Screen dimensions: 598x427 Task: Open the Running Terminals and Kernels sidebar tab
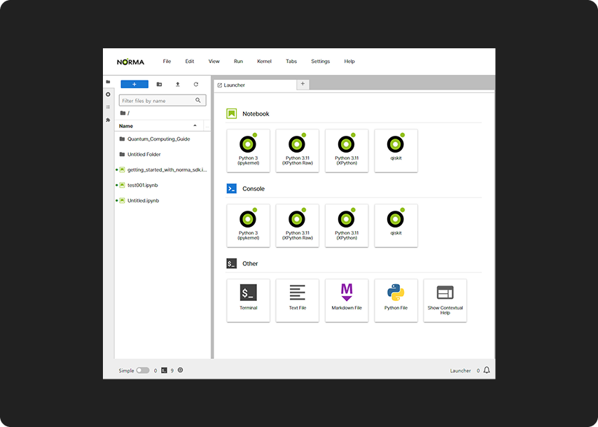pyautogui.click(x=108, y=94)
